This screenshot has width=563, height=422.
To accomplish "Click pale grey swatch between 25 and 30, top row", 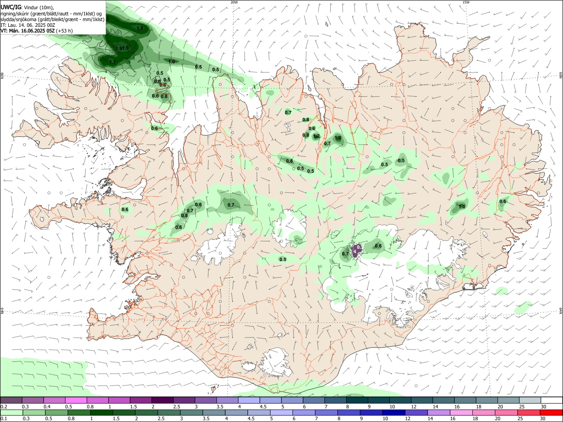I will [x=530, y=400].
